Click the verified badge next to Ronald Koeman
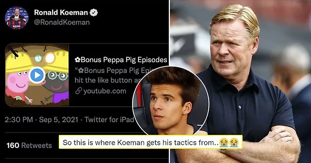This screenshot has width=311, height=163. coord(94,13)
